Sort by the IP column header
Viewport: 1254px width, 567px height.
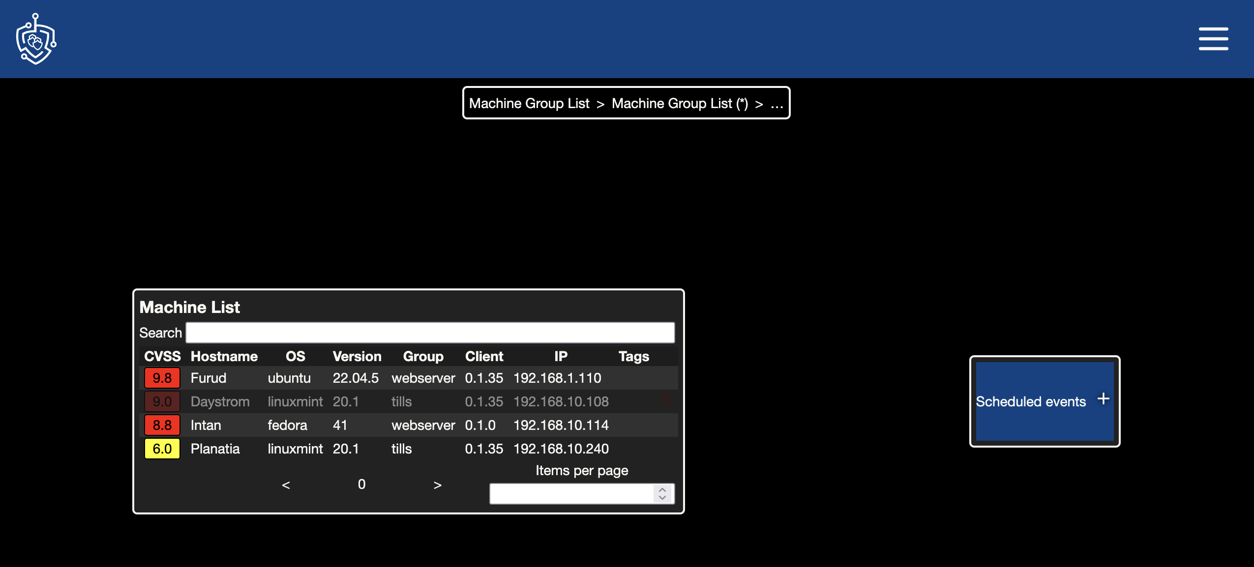pyautogui.click(x=561, y=356)
